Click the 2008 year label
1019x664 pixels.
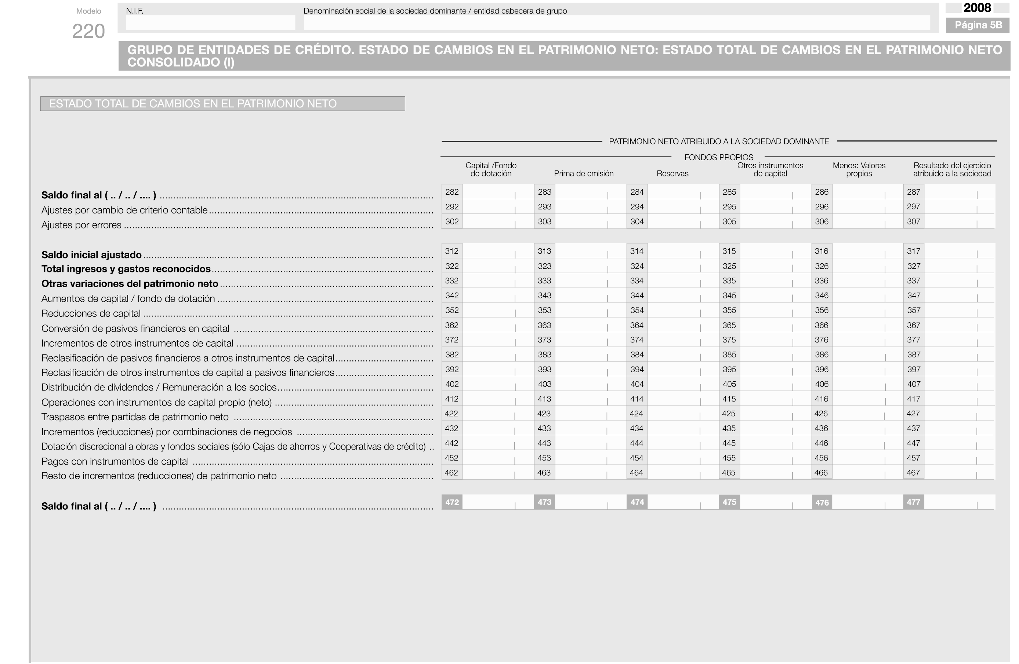coord(978,8)
